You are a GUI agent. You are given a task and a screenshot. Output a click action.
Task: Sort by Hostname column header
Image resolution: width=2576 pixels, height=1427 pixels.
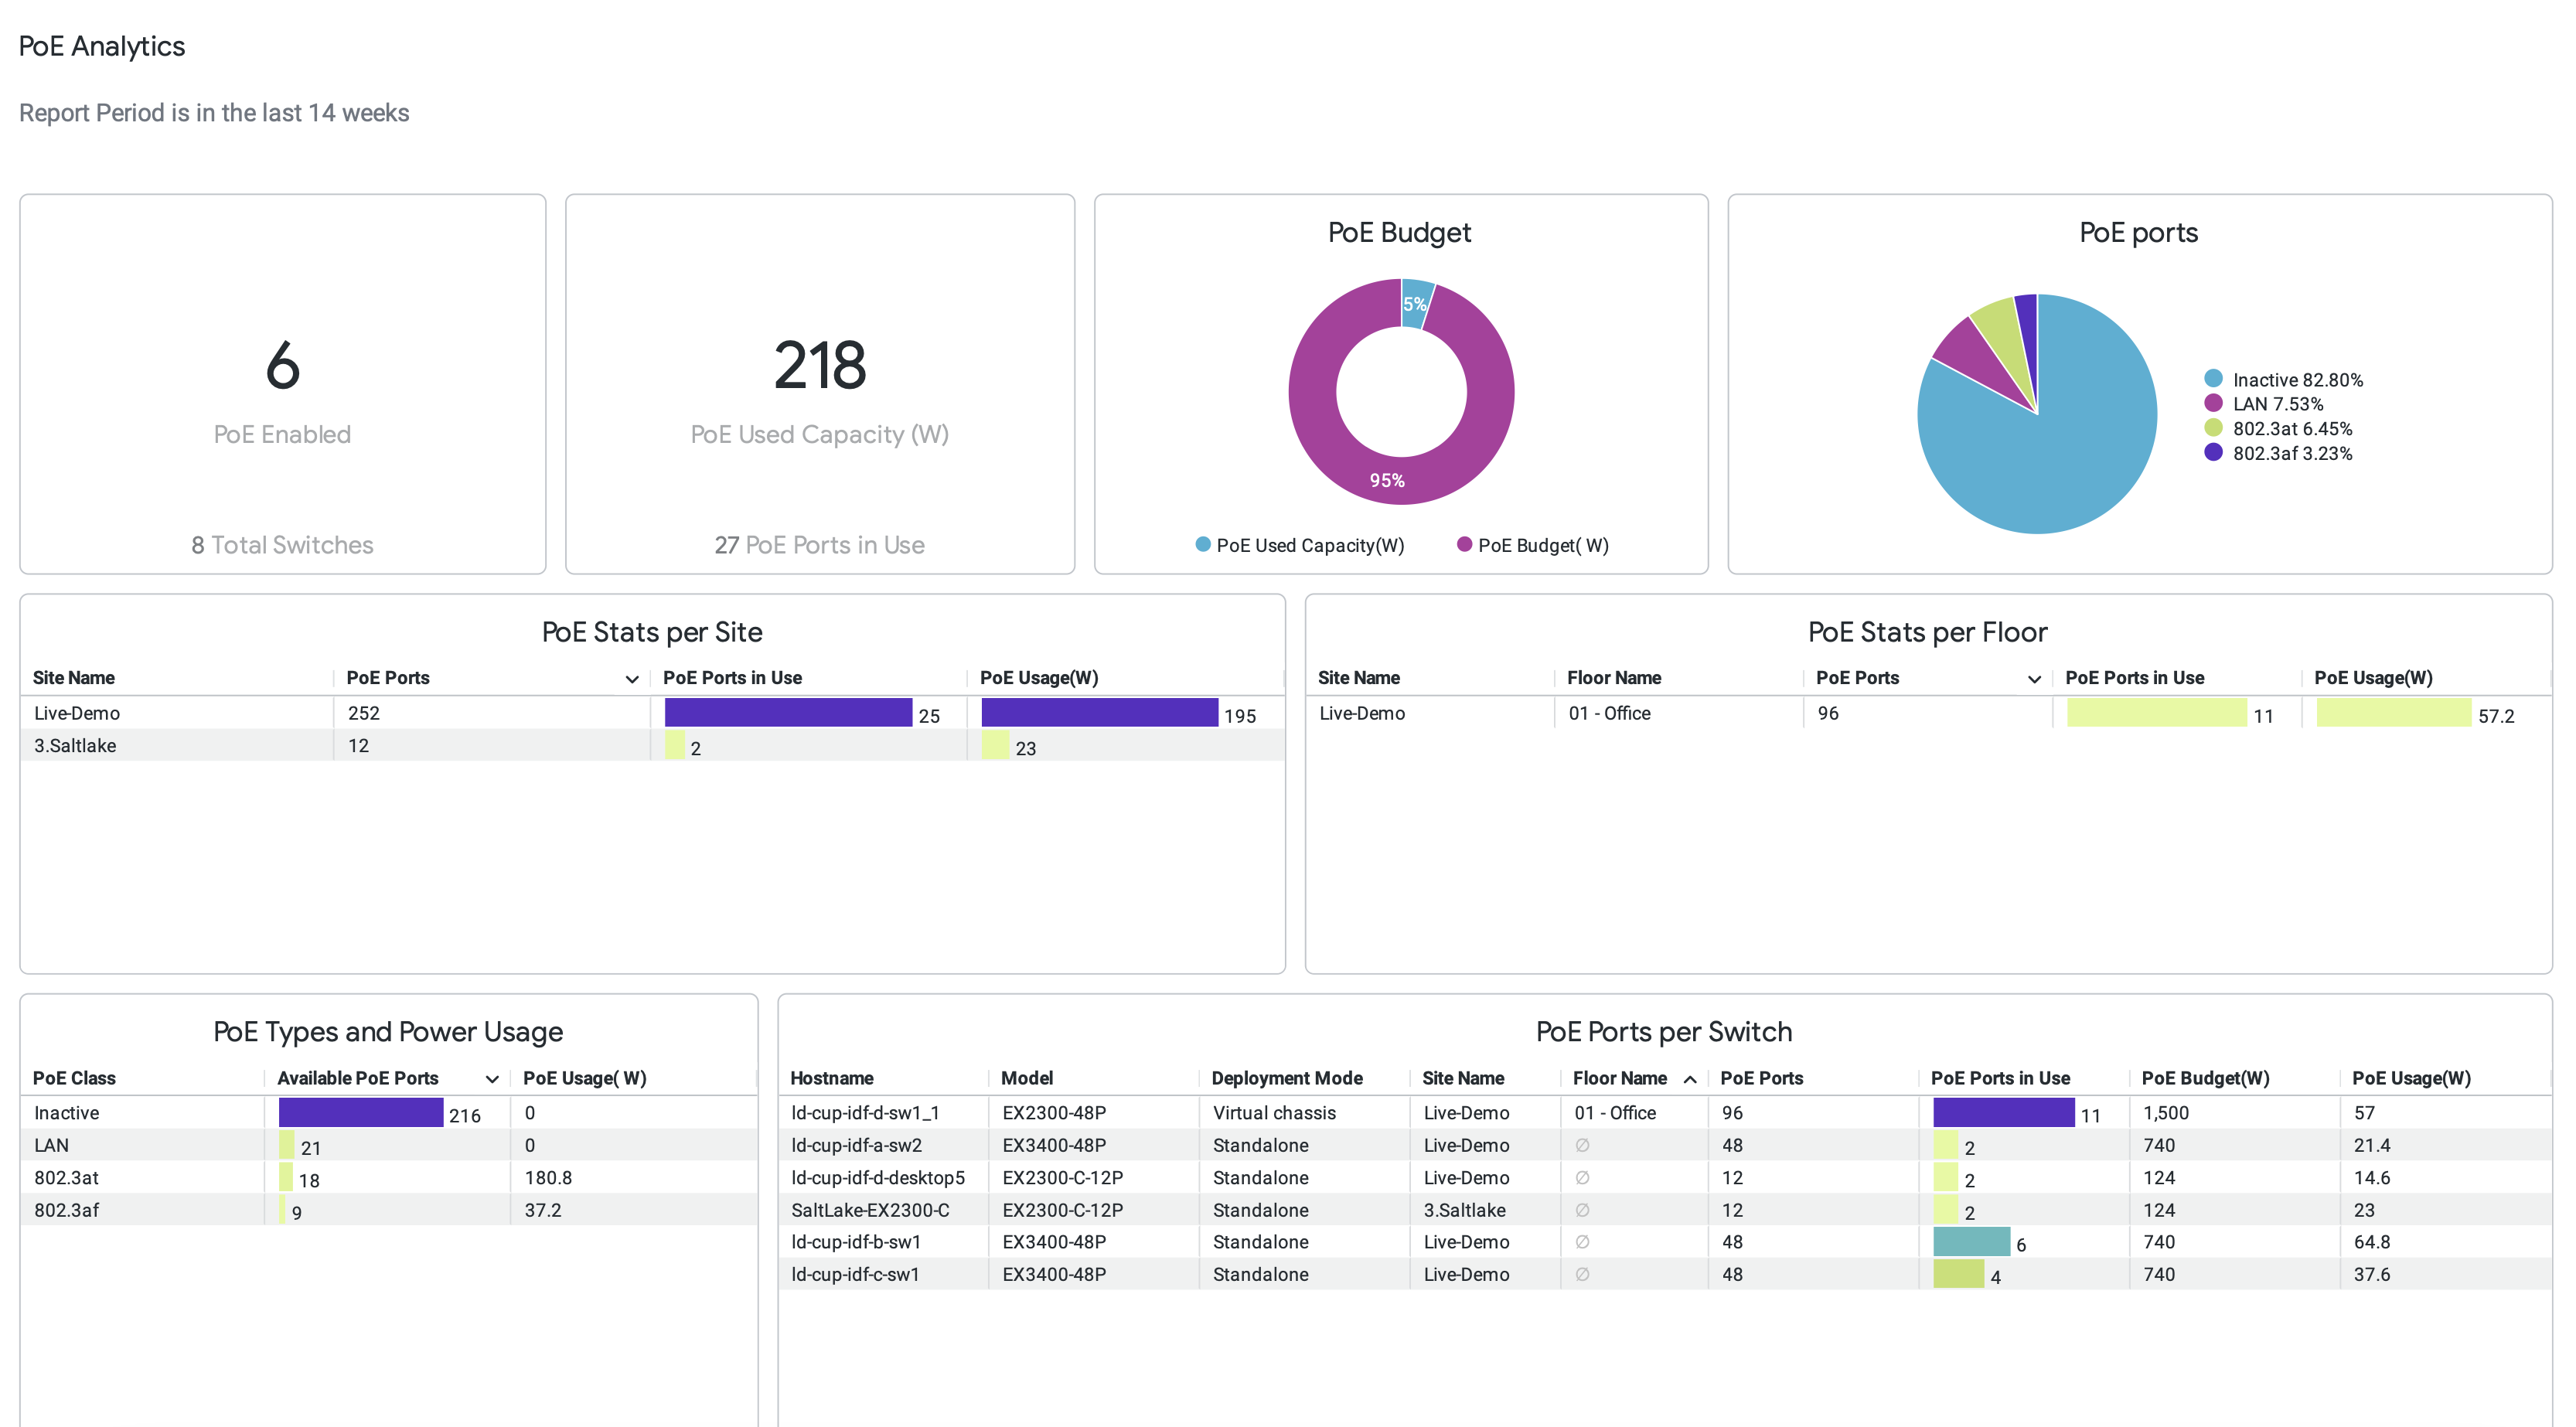point(832,1078)
